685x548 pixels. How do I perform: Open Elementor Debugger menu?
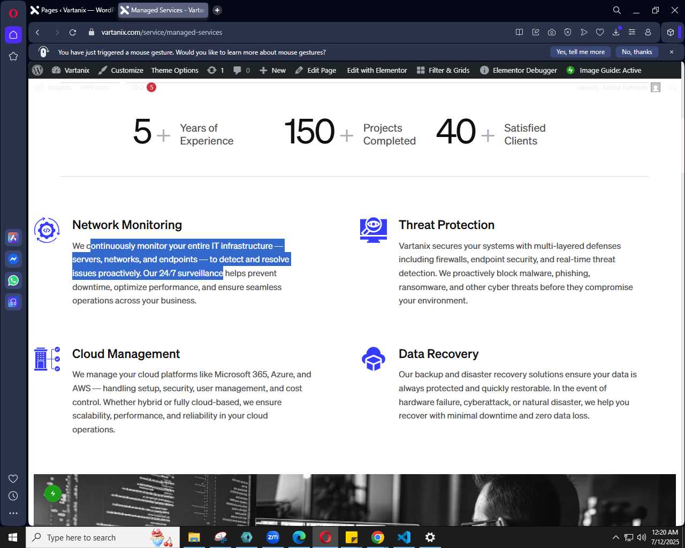coord(519,70)
